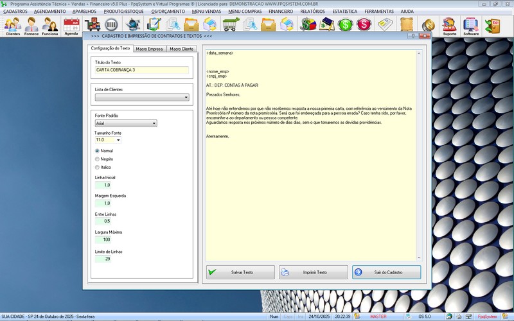Viewport: 514px width, 321px height.
Task: Switch to the Macro Empresa tab
Action: coord(150,49)
